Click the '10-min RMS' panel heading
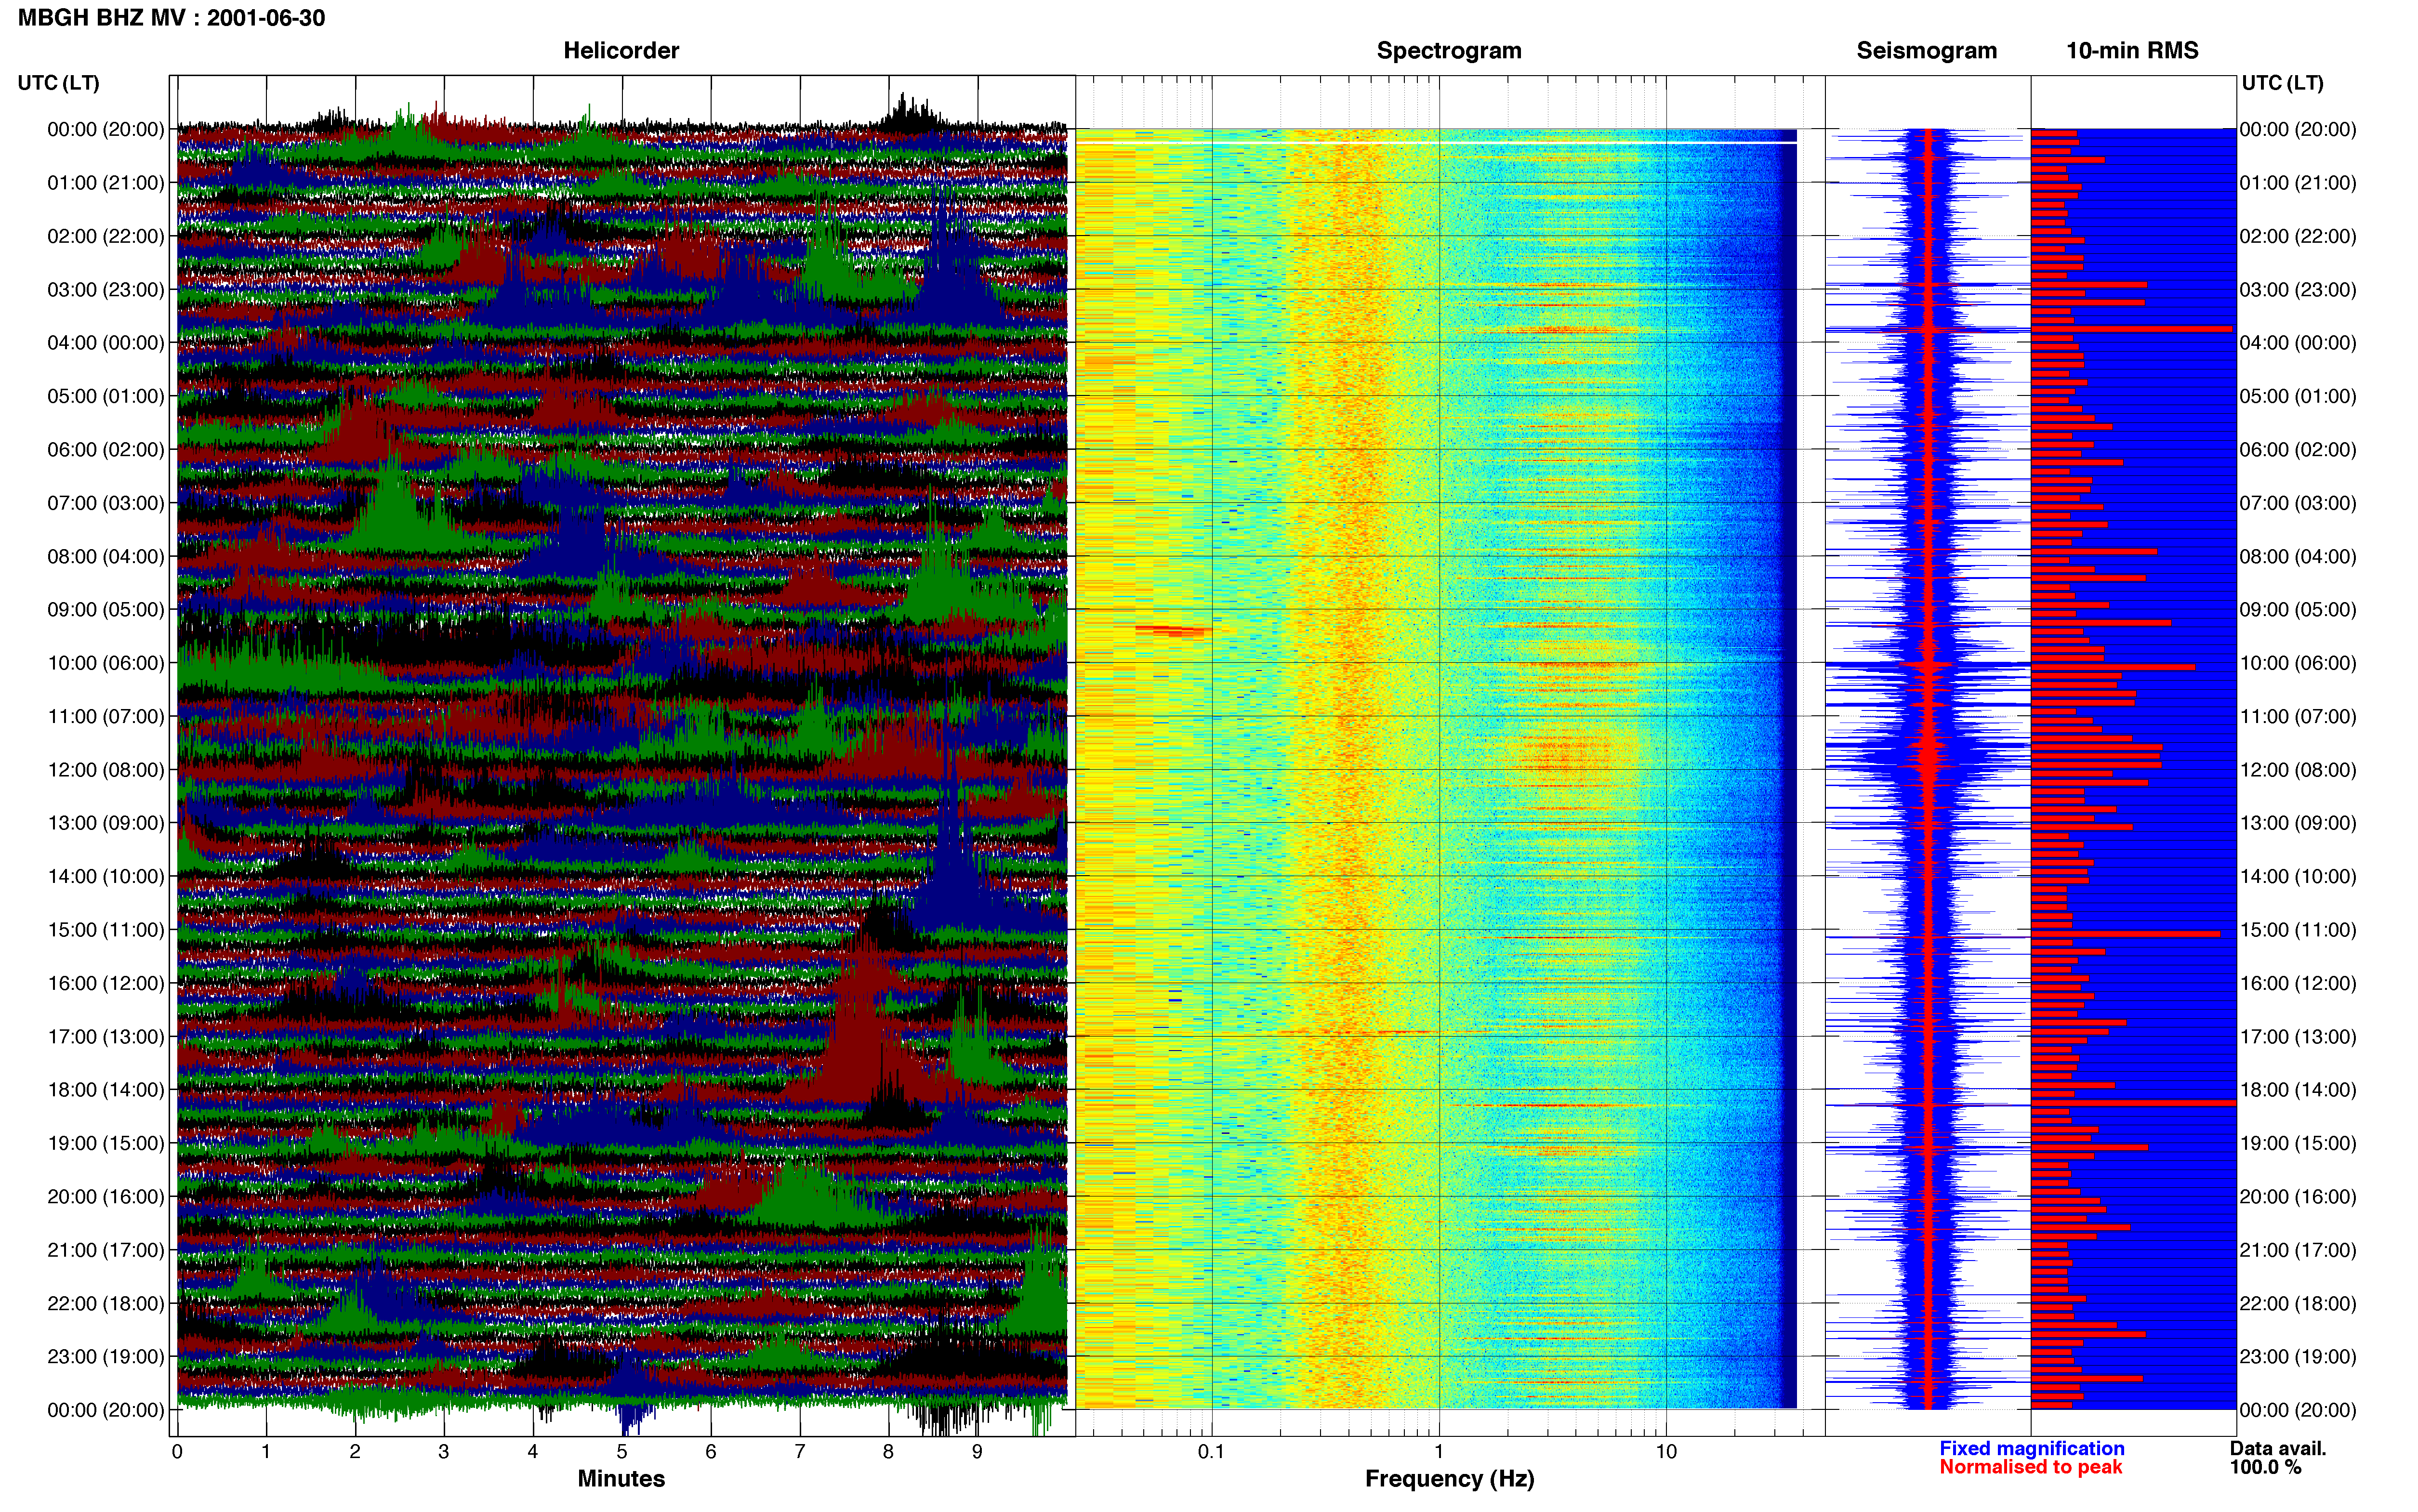This screenshot has width=2418, height=1512. tap(2132, 51)
